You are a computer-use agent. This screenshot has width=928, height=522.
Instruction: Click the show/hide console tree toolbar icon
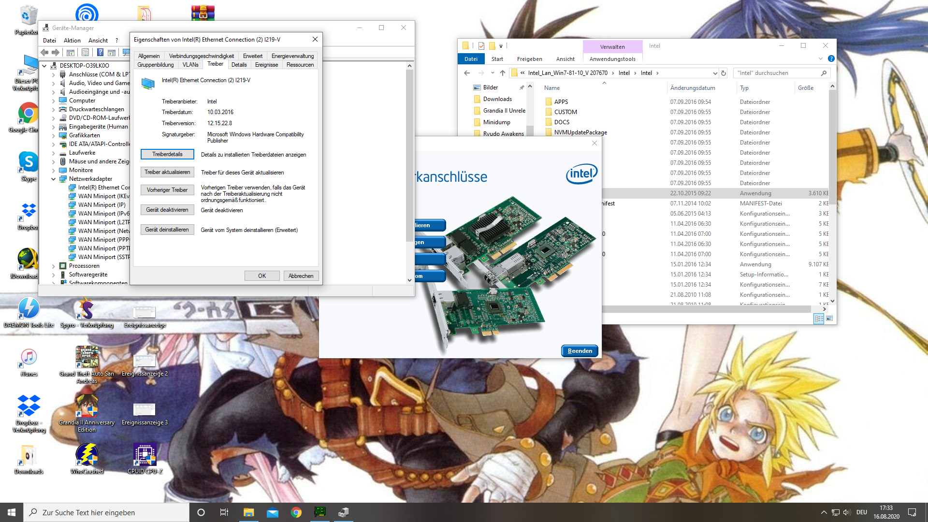[71, 52]
